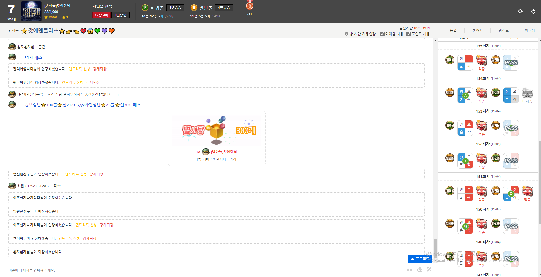Click 엔트리톡 신청 link for 영원한친구

point(76,174)
